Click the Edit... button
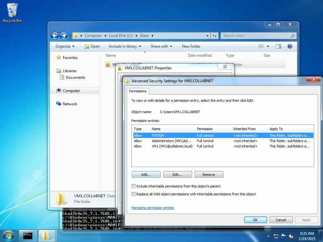323x242 pixels. click(177, 175)
